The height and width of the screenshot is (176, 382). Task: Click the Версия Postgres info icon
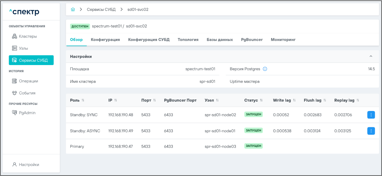pos(265,69)
